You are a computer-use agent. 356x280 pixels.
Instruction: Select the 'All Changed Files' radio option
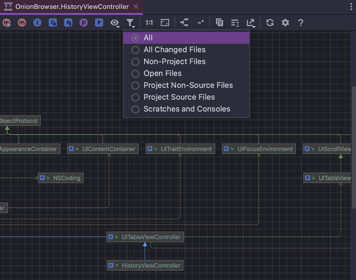pyautogui.click(x=174, y=50)
